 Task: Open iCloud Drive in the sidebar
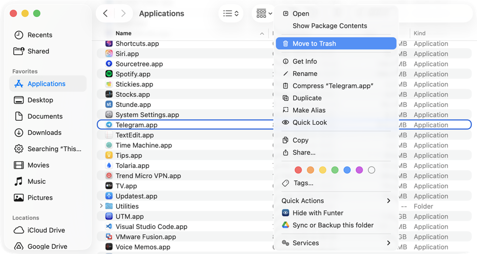pos(48,230)
